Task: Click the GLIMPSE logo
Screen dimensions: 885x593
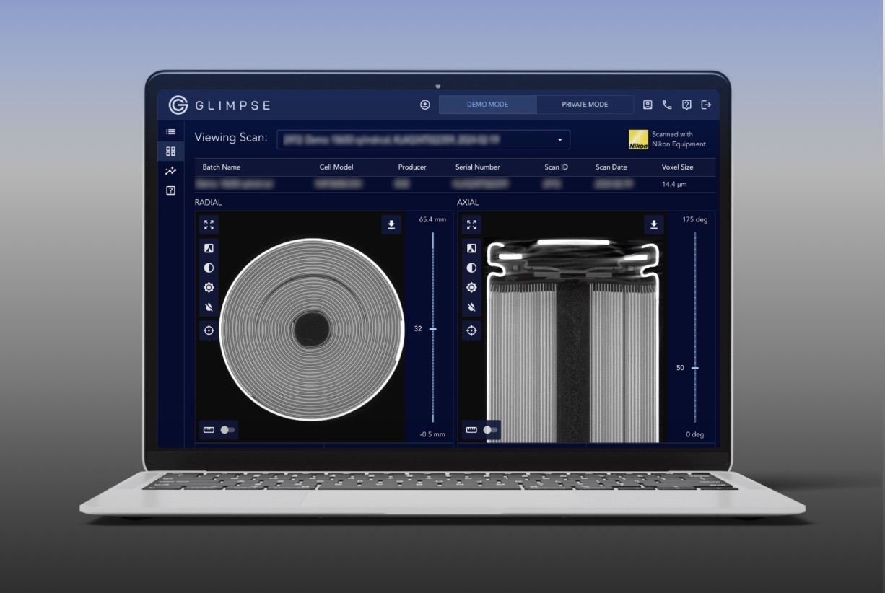Action: click(x=219, y=105)
